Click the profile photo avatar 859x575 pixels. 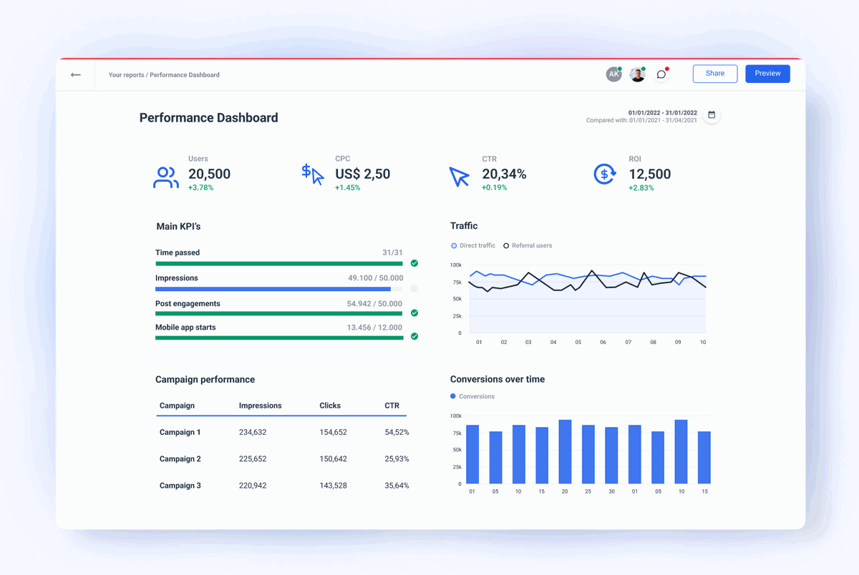click(x=637, y=74)
